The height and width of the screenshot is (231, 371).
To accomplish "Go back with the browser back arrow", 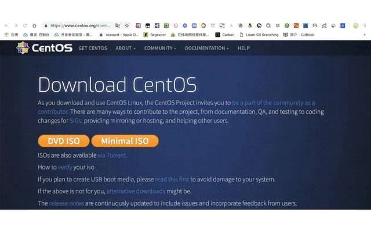I will pyautogui.click(x=6, y=25).
